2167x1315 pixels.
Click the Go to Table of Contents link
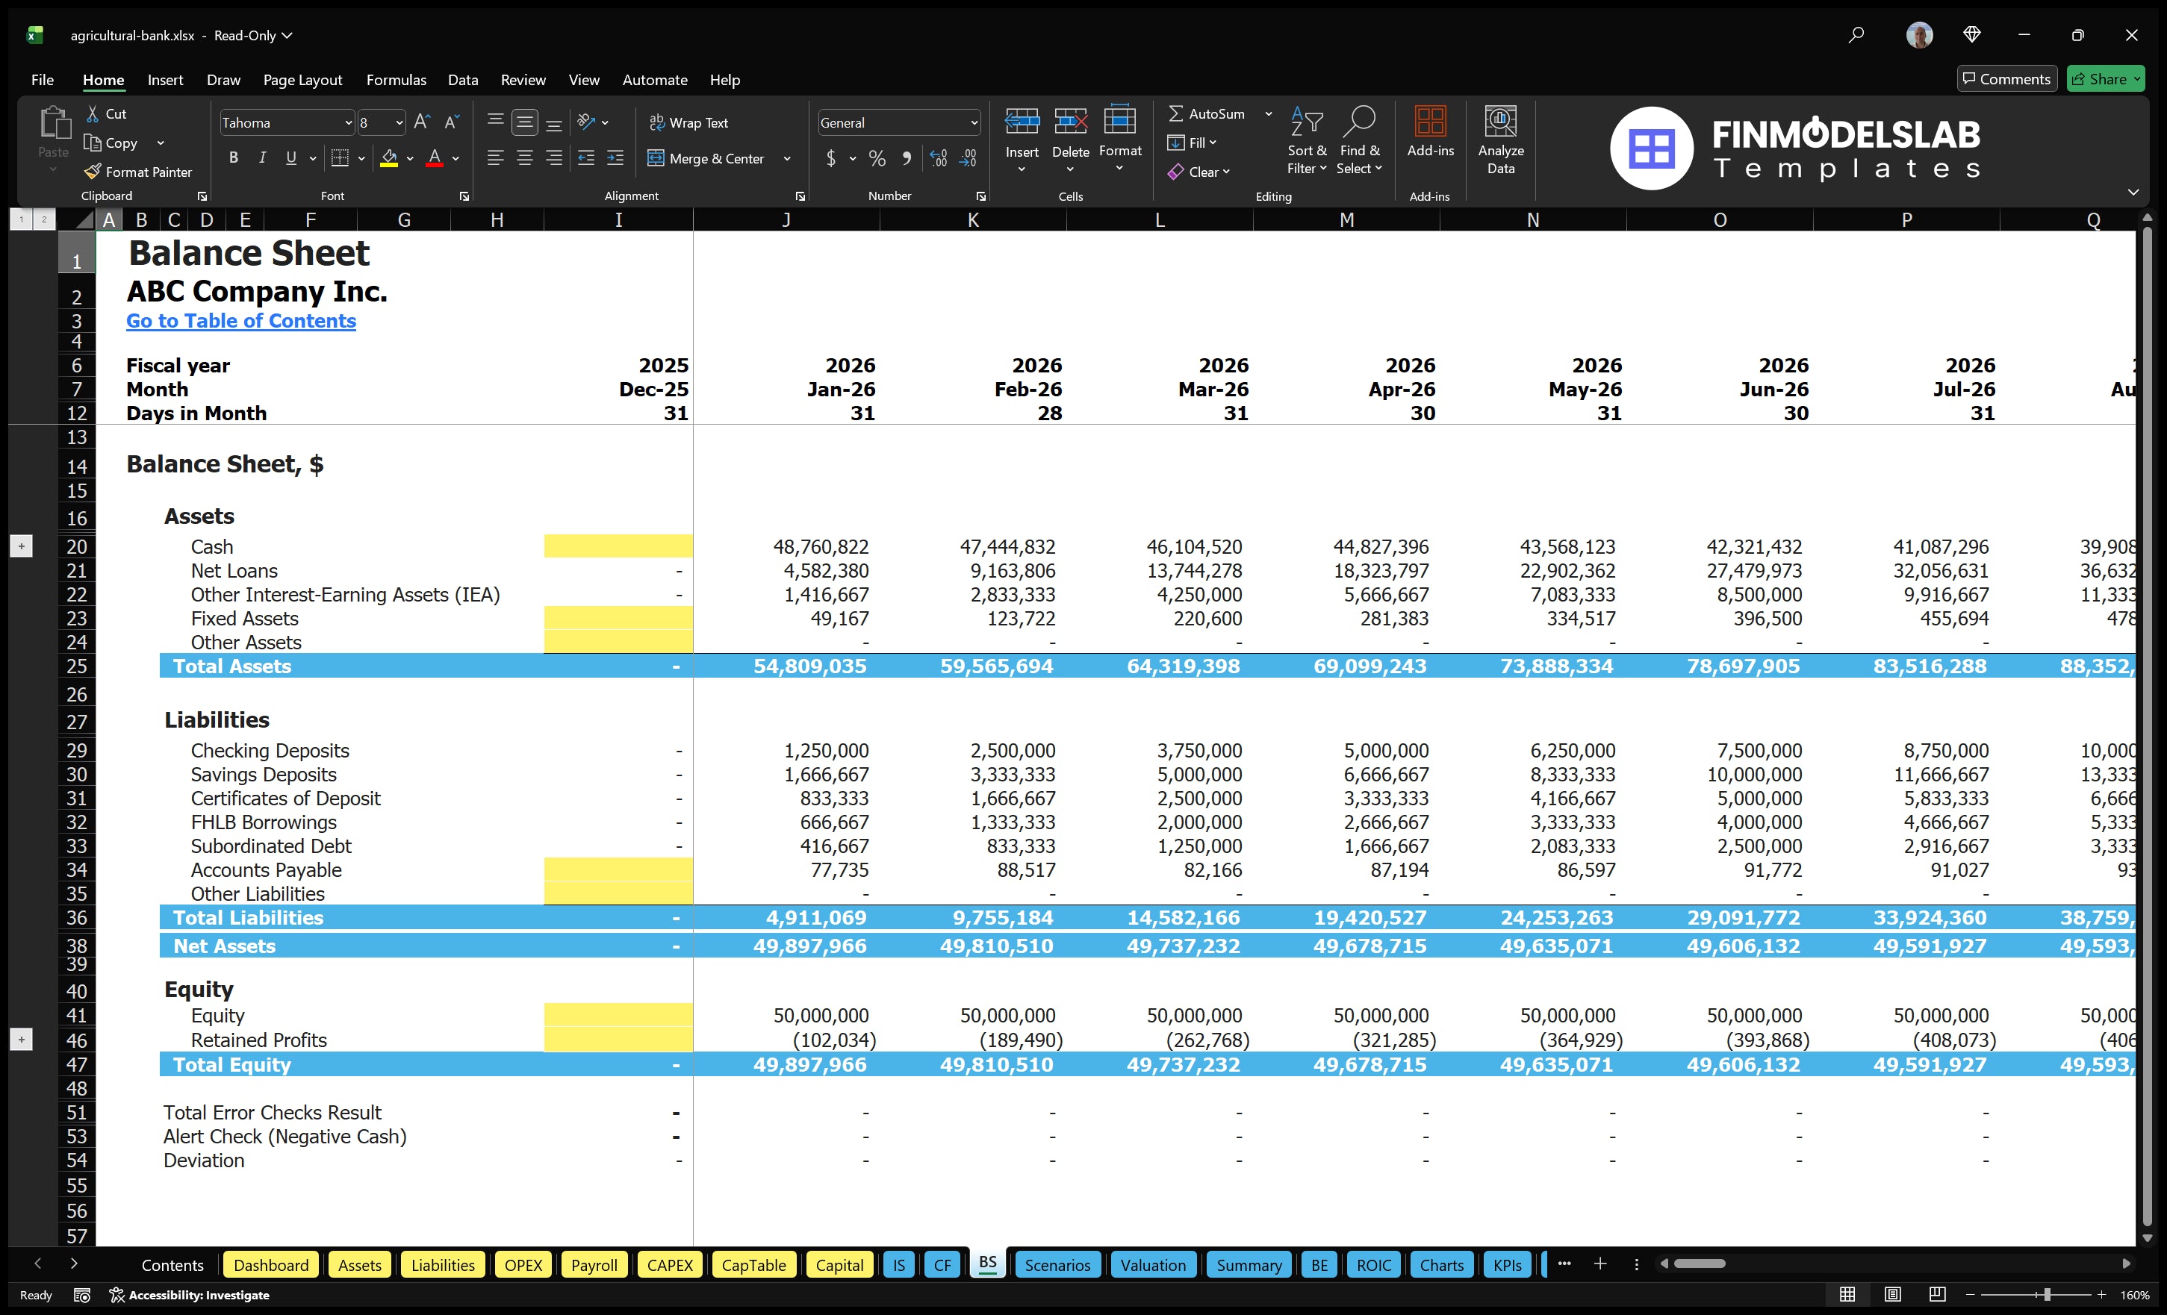coord(241,321)
